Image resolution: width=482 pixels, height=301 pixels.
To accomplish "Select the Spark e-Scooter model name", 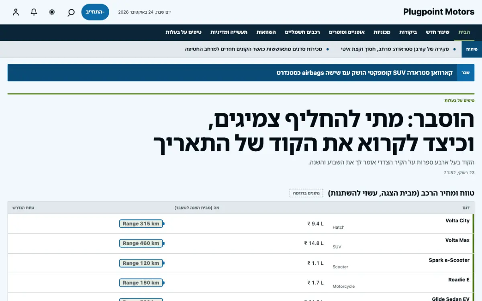I will point(449,260).
